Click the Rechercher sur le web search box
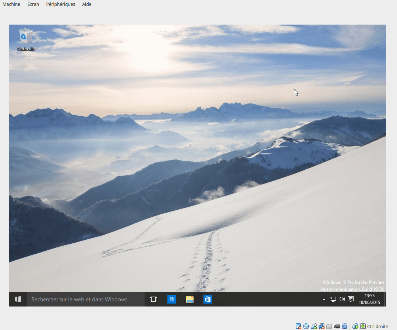 coord(86,299)
